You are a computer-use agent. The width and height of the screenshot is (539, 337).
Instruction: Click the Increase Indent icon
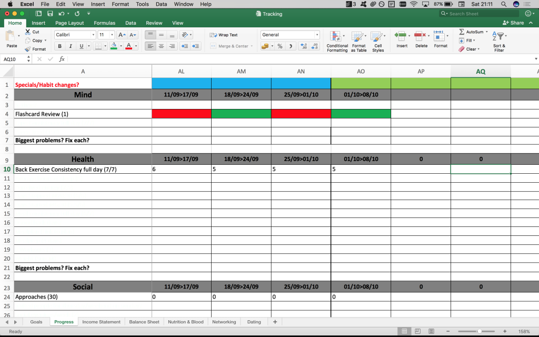tap(196, 46)
